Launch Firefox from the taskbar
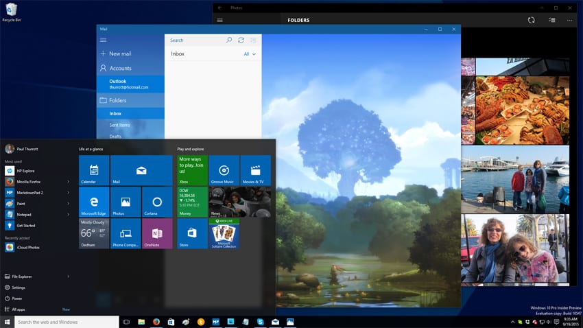 click(156, 322)
